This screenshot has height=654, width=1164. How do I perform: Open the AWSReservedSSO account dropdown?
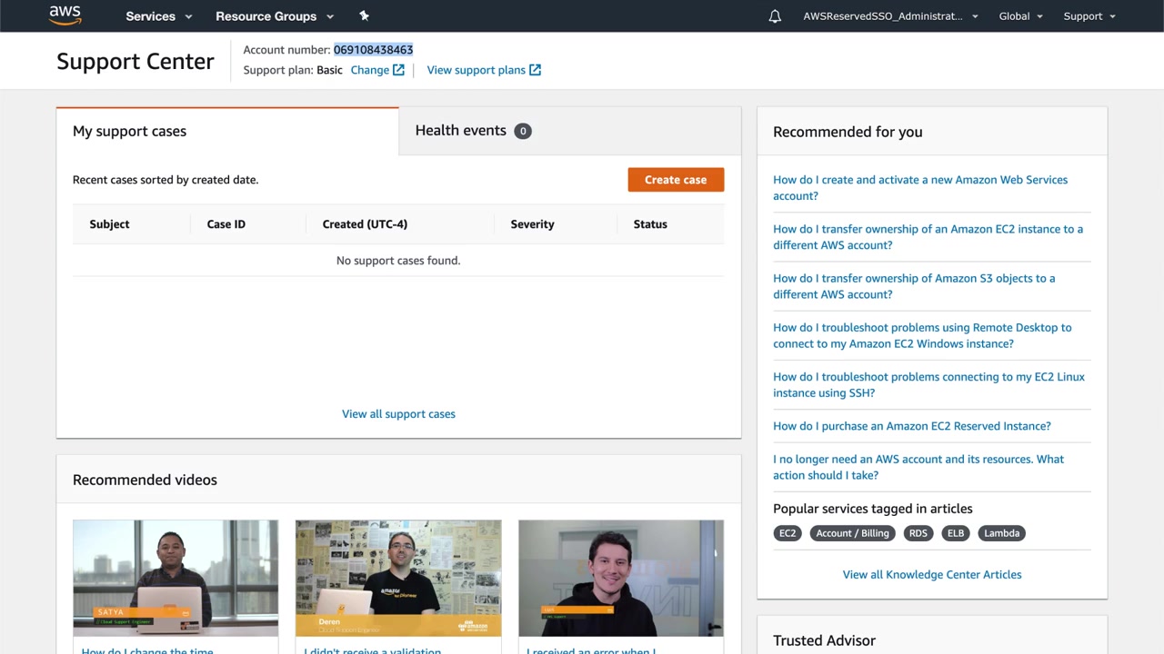click(891, 16)
